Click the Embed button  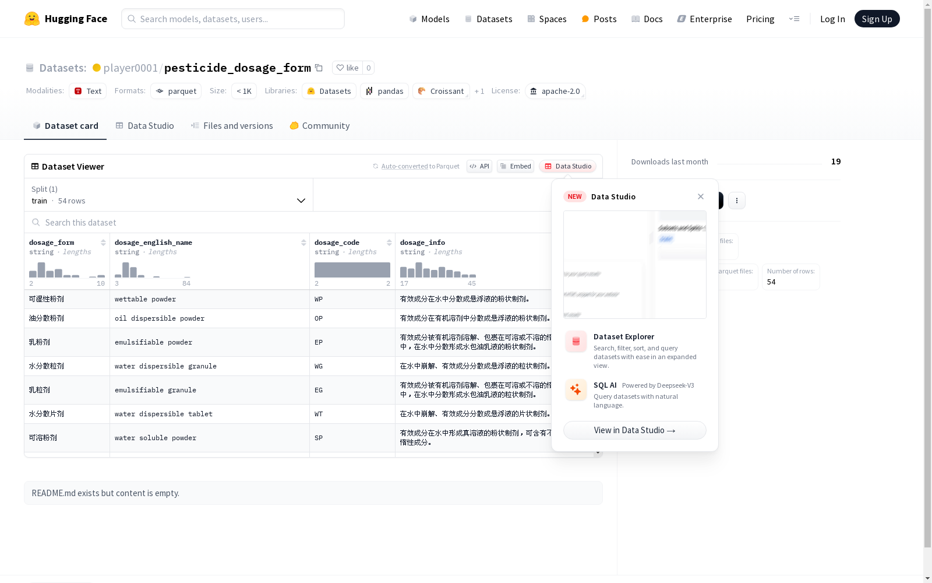pos(516,166)
